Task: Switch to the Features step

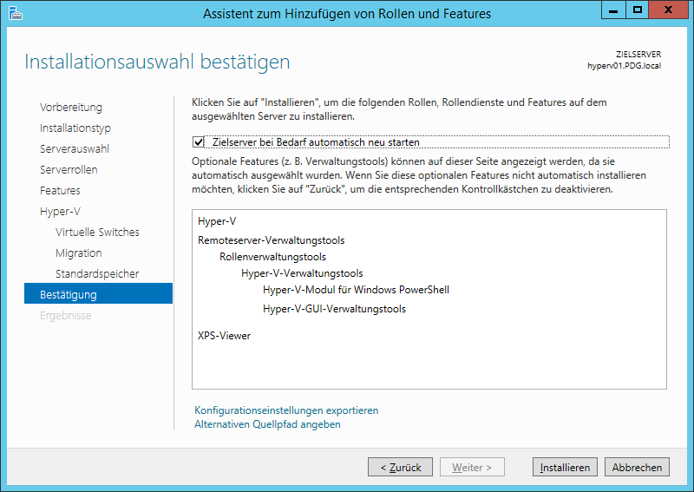Action: (60, 191)
